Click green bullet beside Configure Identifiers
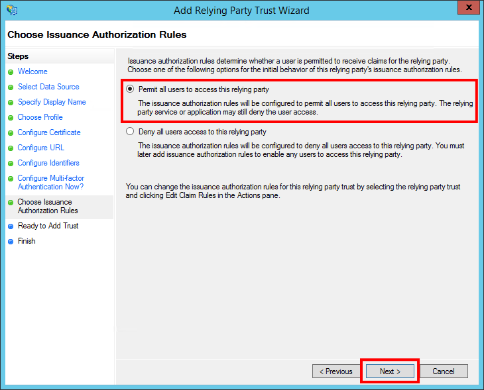 11,164
